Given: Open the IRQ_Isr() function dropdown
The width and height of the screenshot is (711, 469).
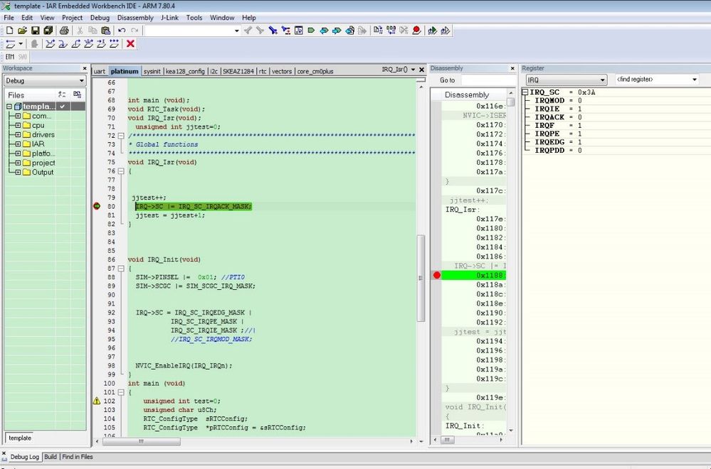Looking at the screenshot, I should point(413,70).
